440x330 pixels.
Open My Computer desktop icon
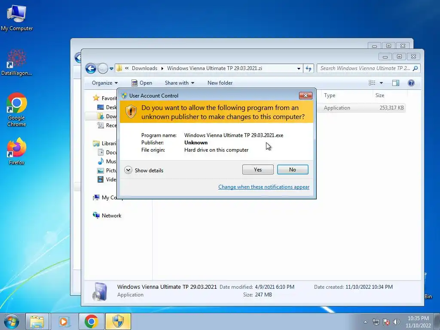[17, 17]
